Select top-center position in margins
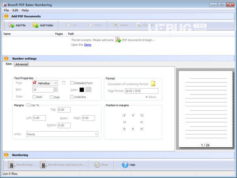The height and width of the screenshot is (178, 237). (133, 116)
